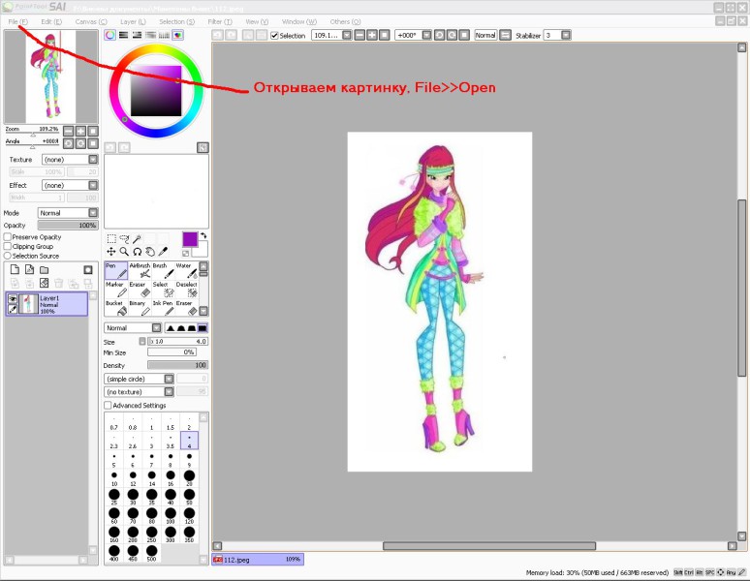Click the flip view horizontally button
Screen dimensions: 750x581
[x=506, y=36]
